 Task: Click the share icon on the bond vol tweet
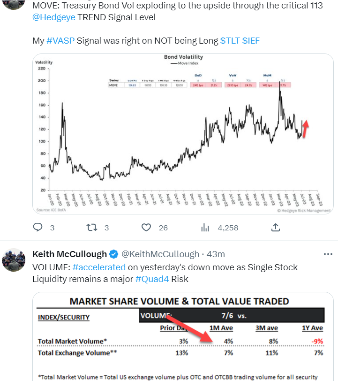tap(276, 227)
